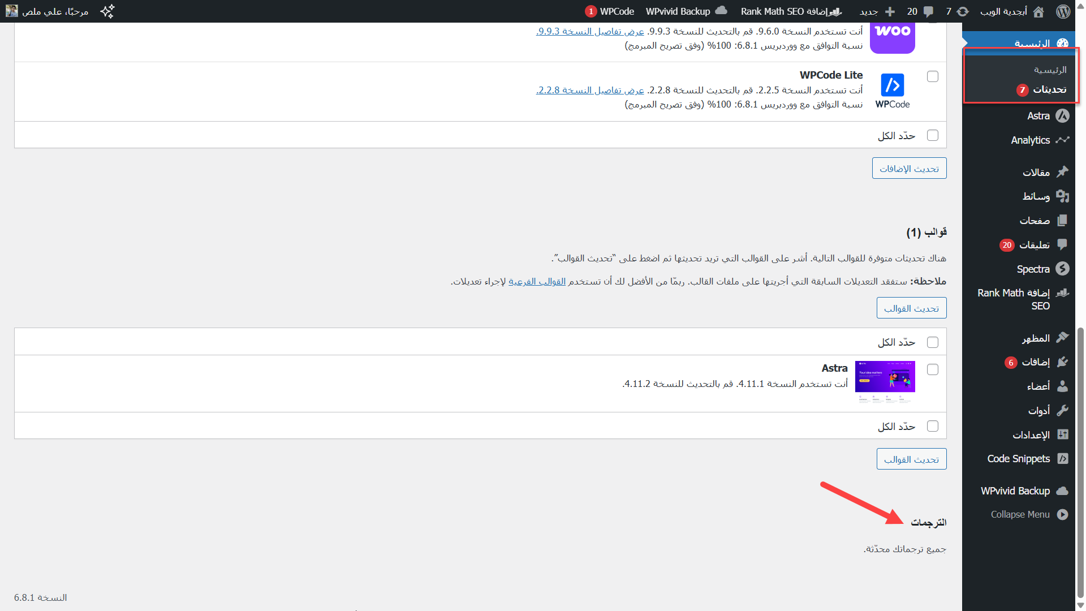Open the WPCode 2.2.8 version details link
Viewport: 1086px width, 611px height.
590,90
